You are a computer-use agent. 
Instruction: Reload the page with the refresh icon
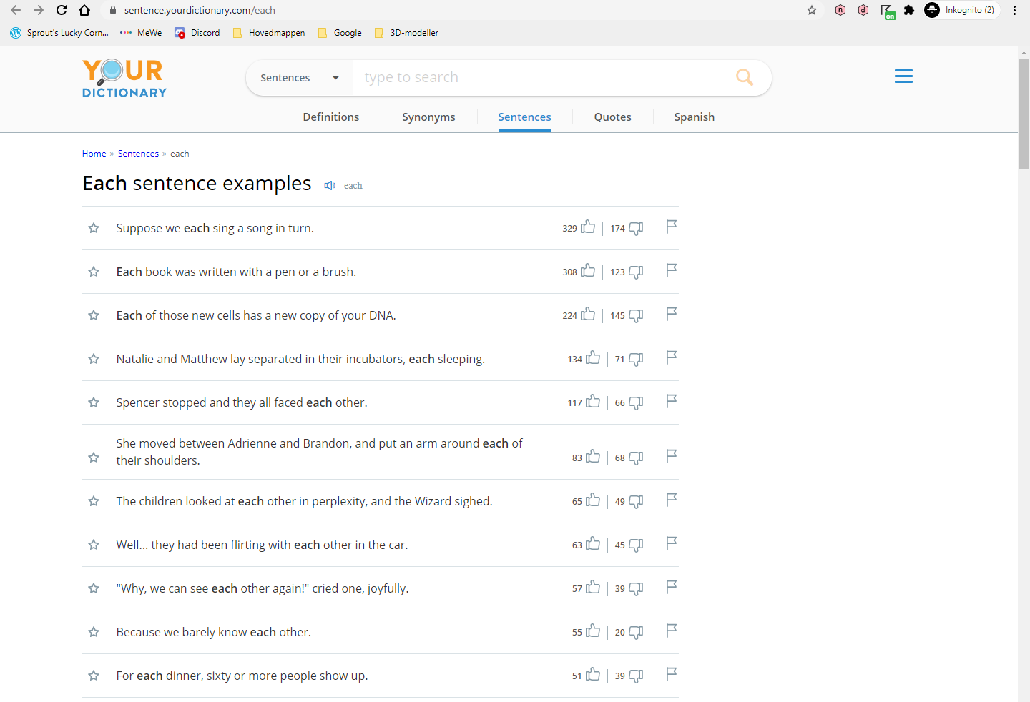tap(61, 10)
